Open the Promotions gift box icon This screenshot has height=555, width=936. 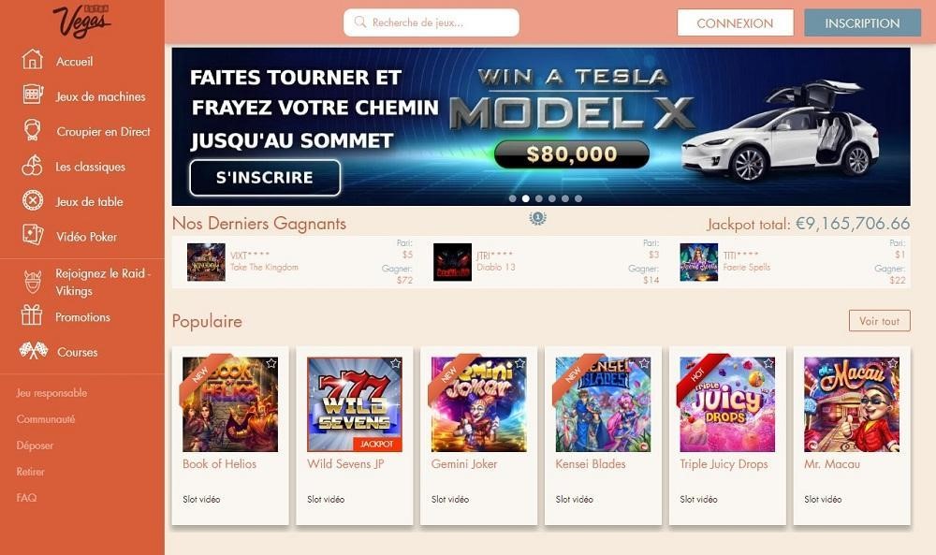pyautogui.click(x=32, y=314)
